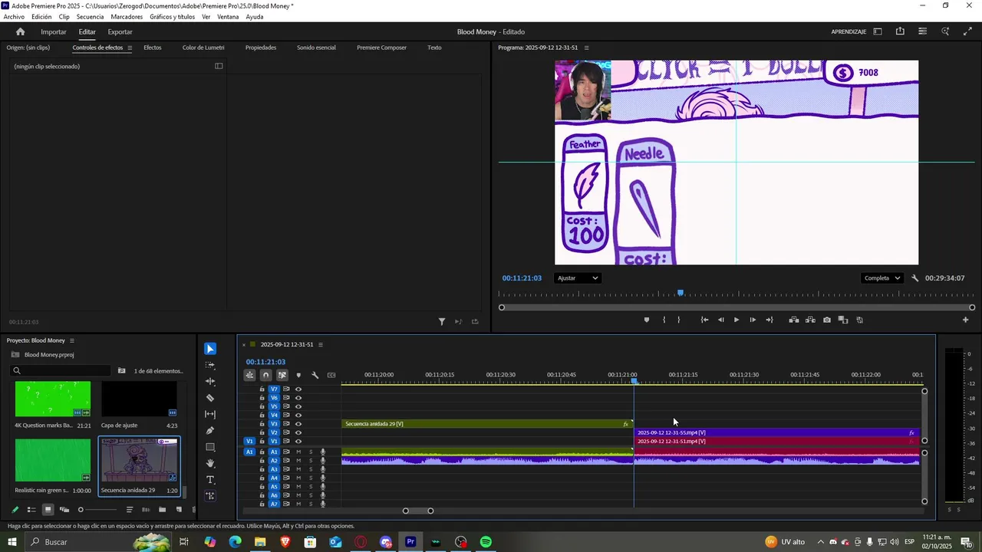Select the Type (T) tool
The height and width of the screenshot is (552, 982).
tap(210, 480)
